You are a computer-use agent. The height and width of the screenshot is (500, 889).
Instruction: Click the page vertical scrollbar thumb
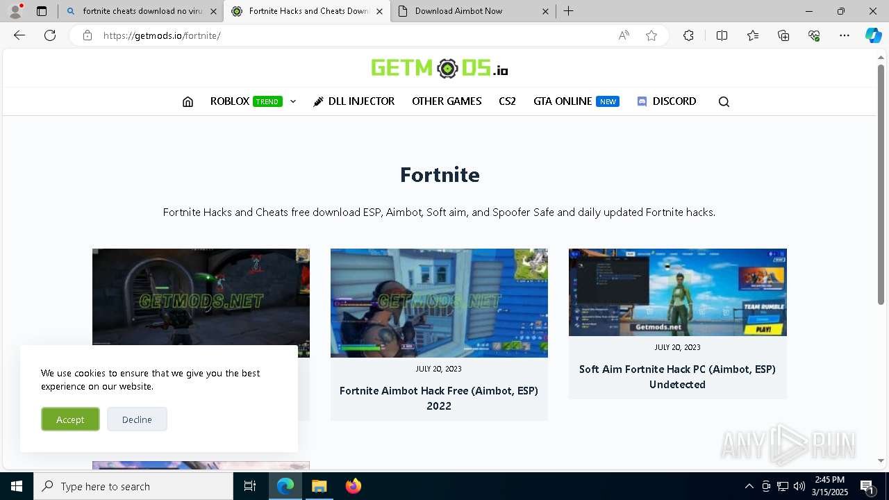point(881,184)
